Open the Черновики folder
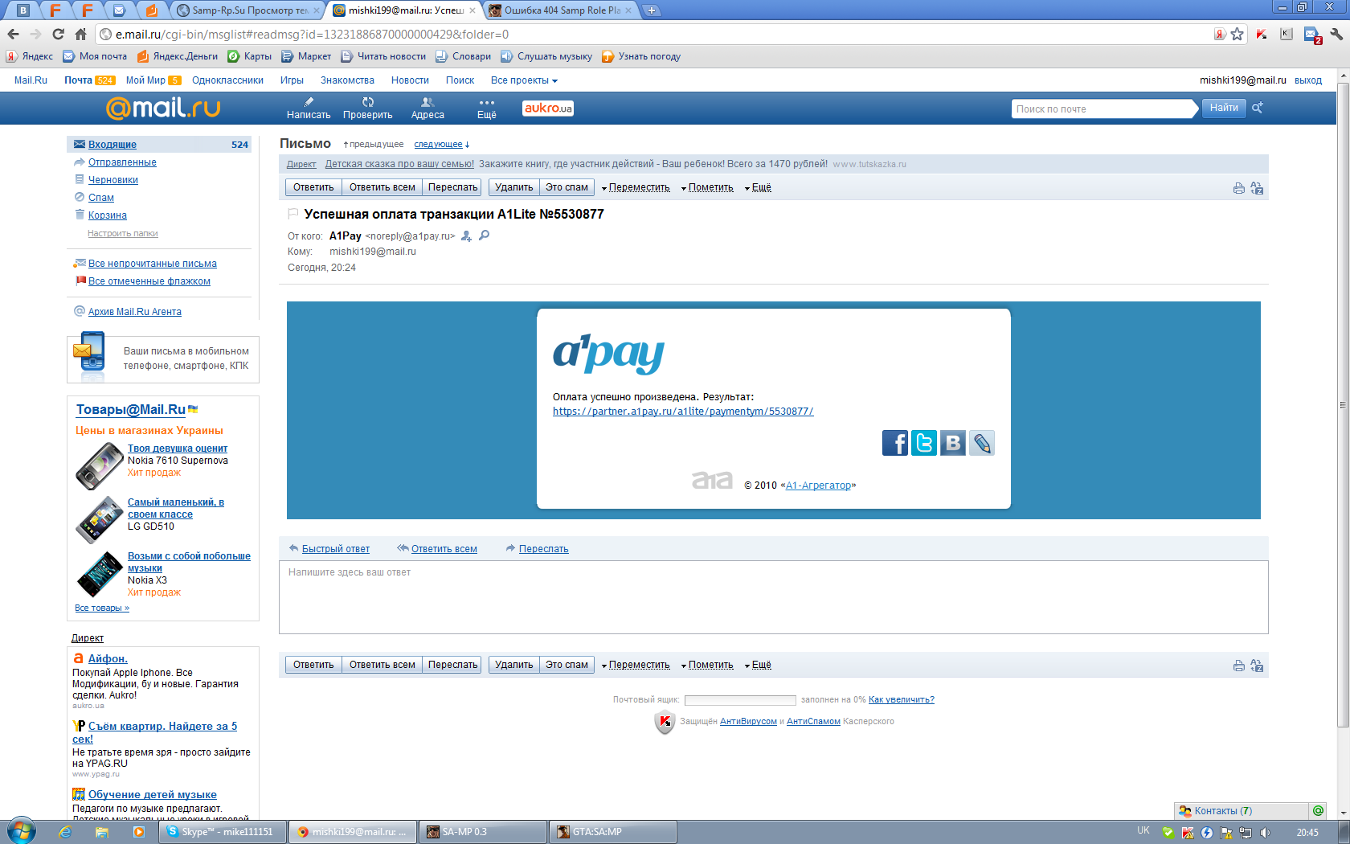The width and height of the screenshot is (1350, 844). click(x=113, y=180)
